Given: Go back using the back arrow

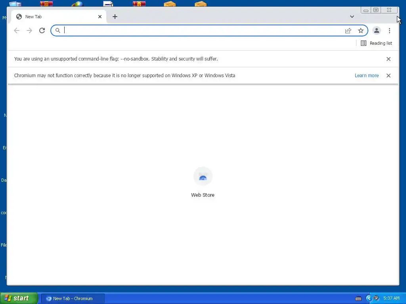Looking at the screenshot, I should click(17, 30).
